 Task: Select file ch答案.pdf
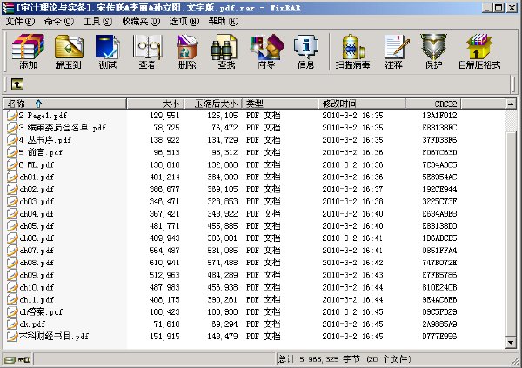[41, 311]
